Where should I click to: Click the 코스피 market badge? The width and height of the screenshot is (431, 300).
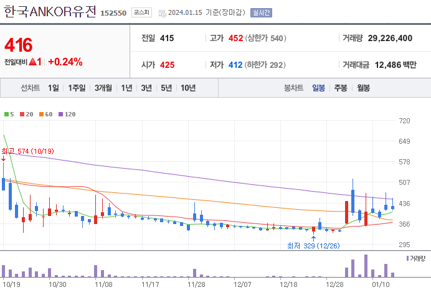[x=141, y=12]
